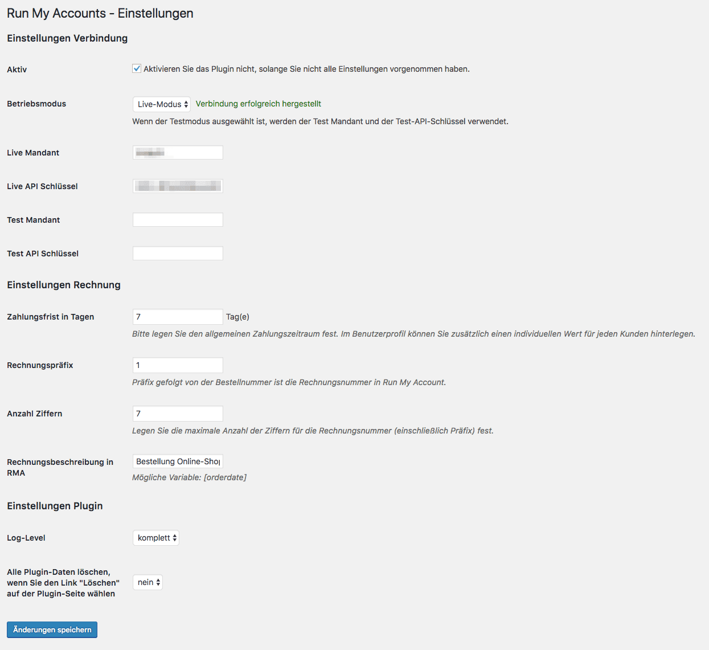Click into the Live API Schlüssel field
Screen dimensions: 709x650
tap(178, 186)
